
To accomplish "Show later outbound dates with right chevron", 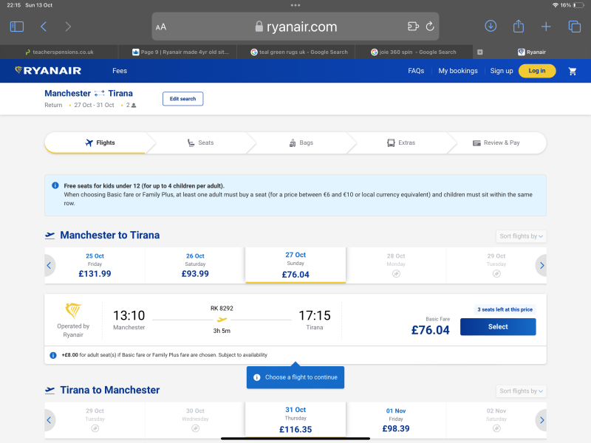I will [542, 265].
